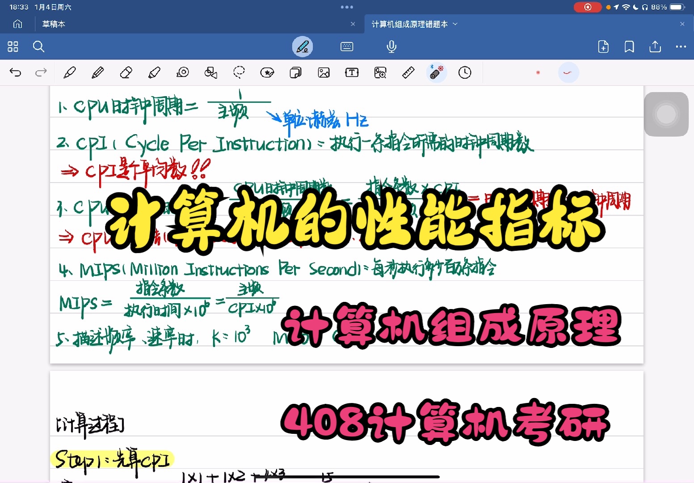Open the Ruler tool
This screenshot has height=483, width=694.
(408, 72)
